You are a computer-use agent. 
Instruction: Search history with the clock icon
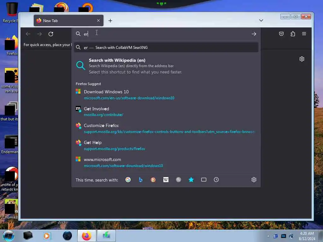pos(216,180)
